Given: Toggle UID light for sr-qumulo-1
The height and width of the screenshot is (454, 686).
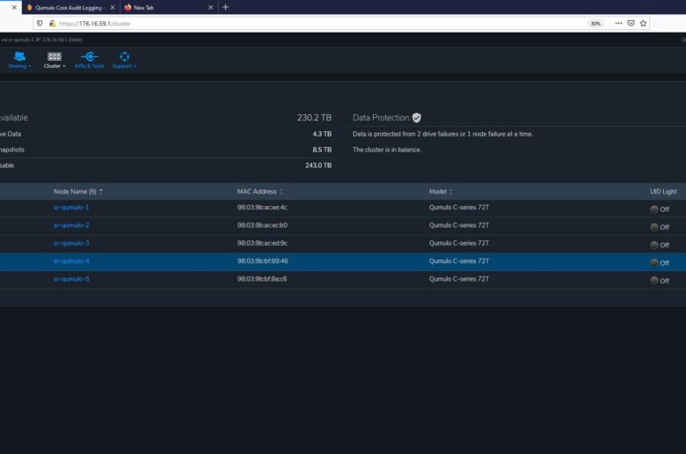Looking at the screenshot, I should [x=654, y=209].
